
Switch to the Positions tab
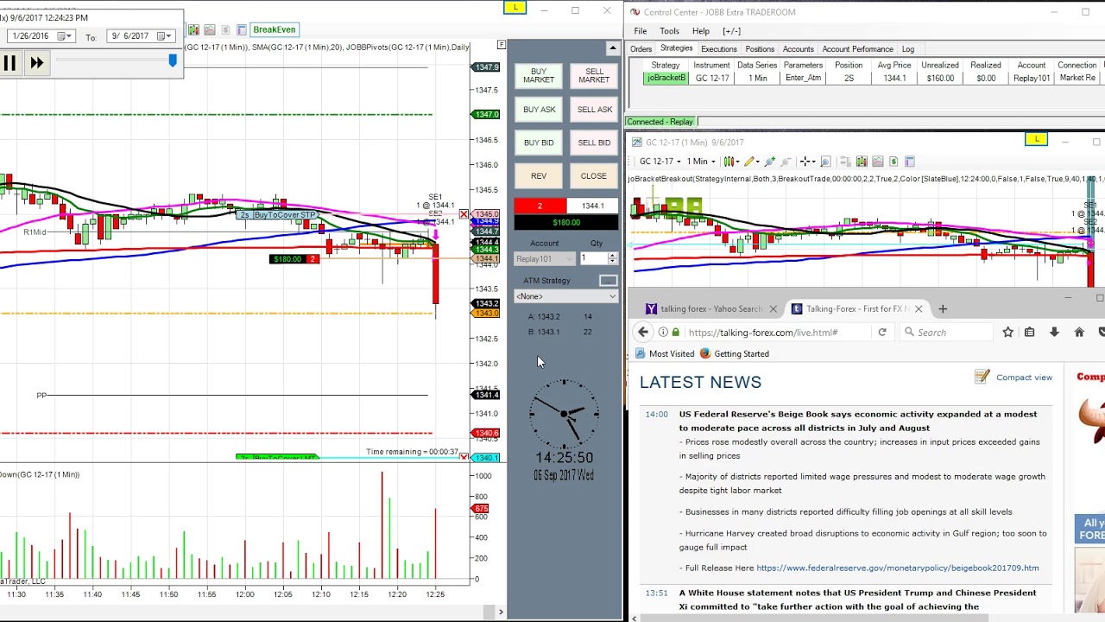760,49
